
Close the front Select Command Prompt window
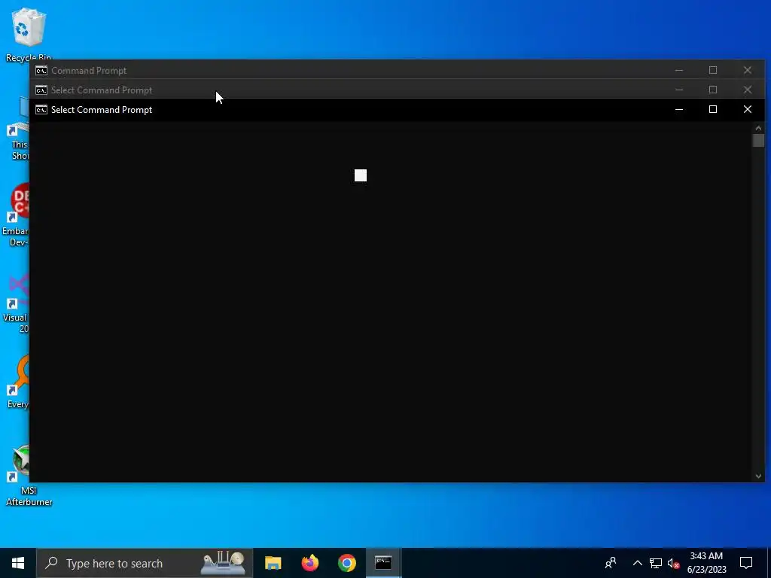pyautogui.click(x=748, y=110)
